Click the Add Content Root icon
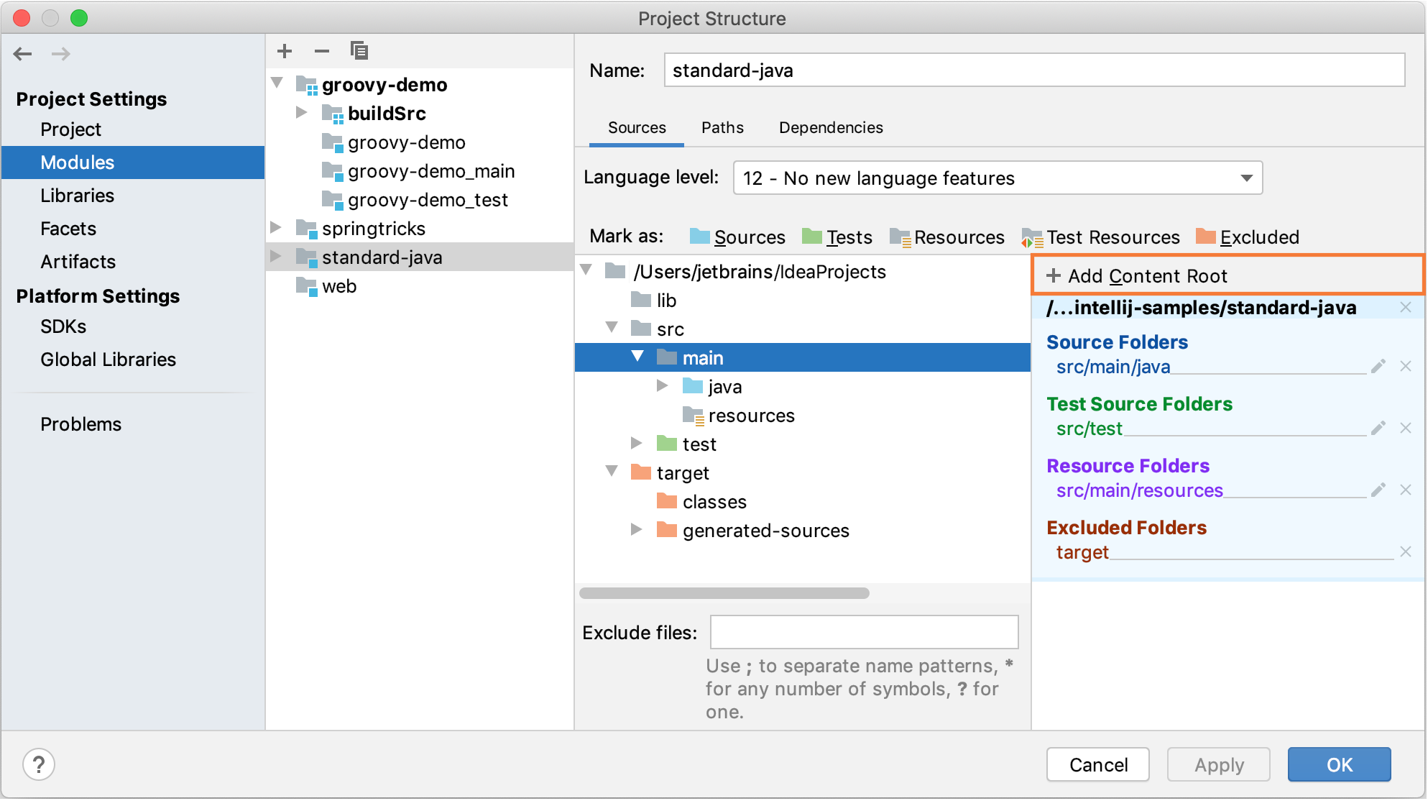Image resolution: width=1428 pixels, height=801 pixels. pyautogui.click(x=1055, y=276)
